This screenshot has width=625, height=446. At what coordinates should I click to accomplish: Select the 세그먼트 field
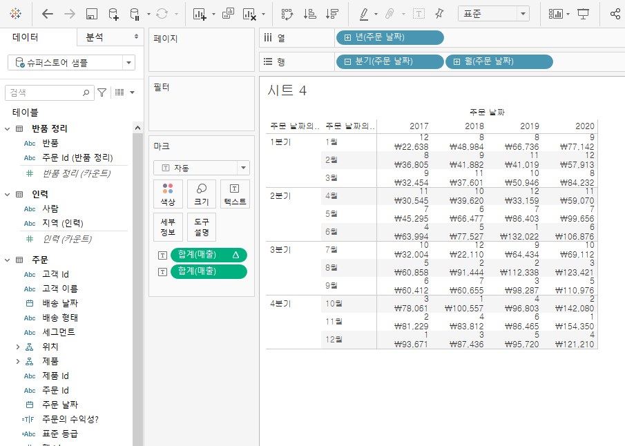click(59, 332)
